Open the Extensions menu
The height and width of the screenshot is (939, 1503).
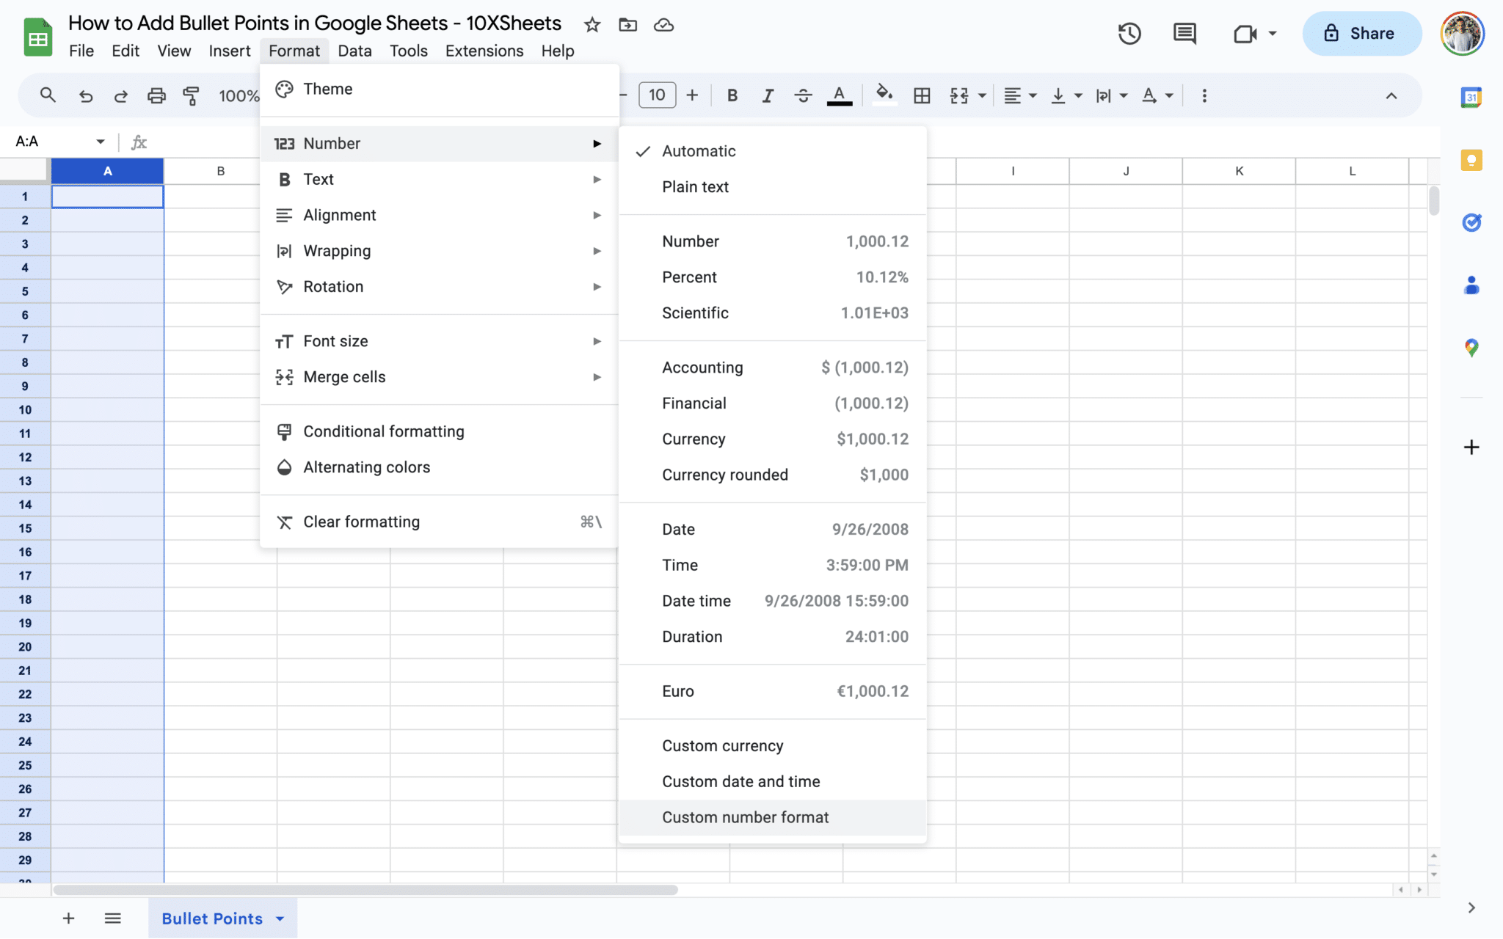484,51
